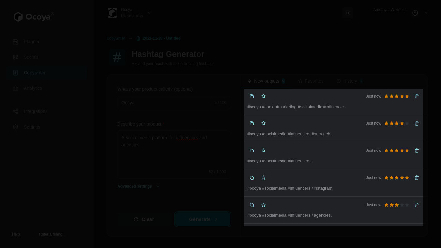Click the Clear button

coord(144,219)
